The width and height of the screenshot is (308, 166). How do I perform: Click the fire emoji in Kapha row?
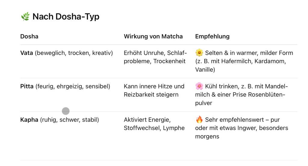click(x=199, y=120)
